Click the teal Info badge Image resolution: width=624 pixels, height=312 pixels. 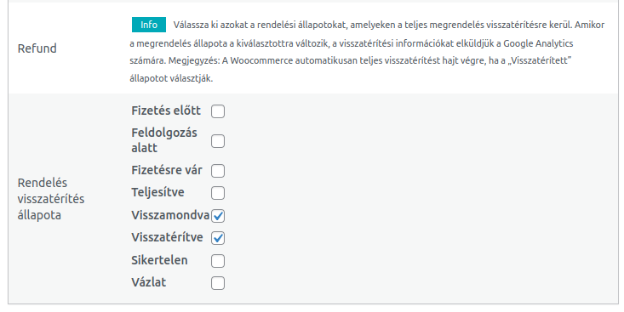(x=149, y=25)
